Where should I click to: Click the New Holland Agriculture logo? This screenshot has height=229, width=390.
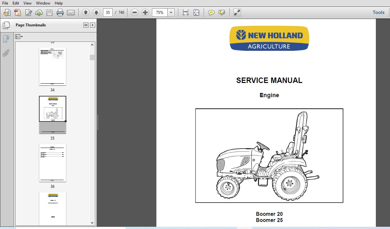click(269, 38)
